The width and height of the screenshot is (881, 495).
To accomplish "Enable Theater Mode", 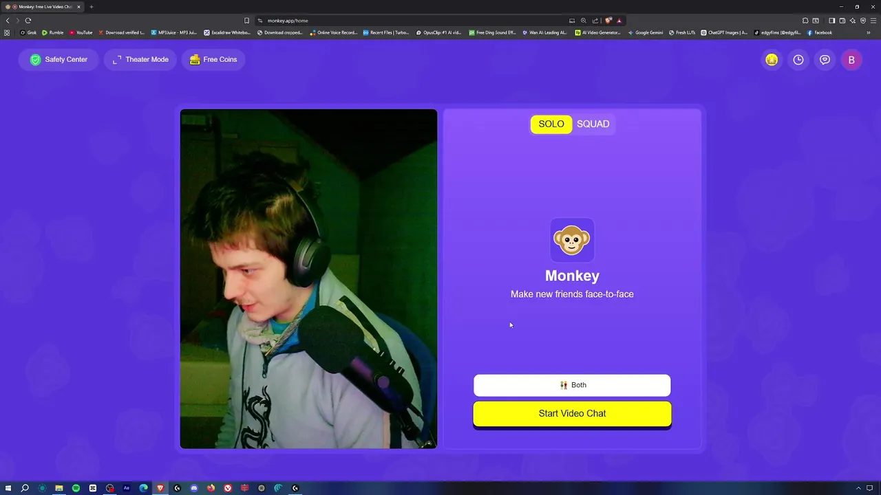I will [x=140, y=60].
